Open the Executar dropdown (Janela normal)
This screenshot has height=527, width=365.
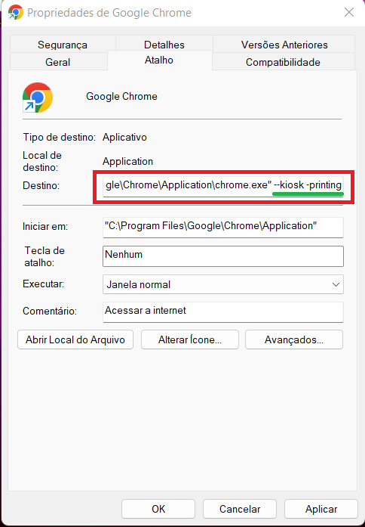click(x=223, y=284)
